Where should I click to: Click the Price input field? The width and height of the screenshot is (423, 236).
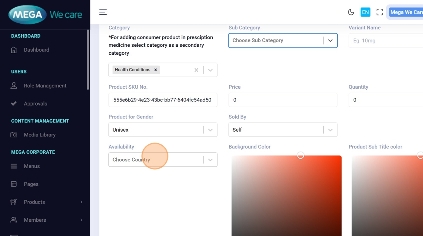coord(283,100)
